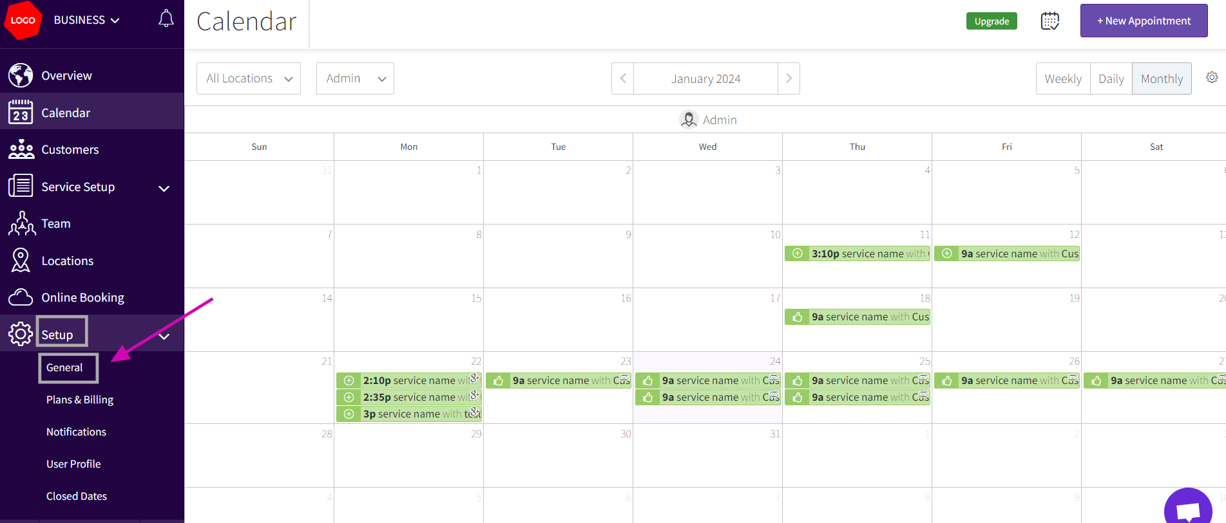This screenshot has width=1226, height=523.
Task: Click the Overview globe icon
Action: [21, 75]
